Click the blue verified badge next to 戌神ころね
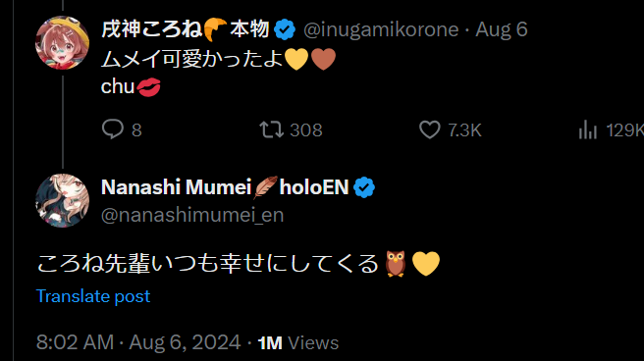 [285, 29]
